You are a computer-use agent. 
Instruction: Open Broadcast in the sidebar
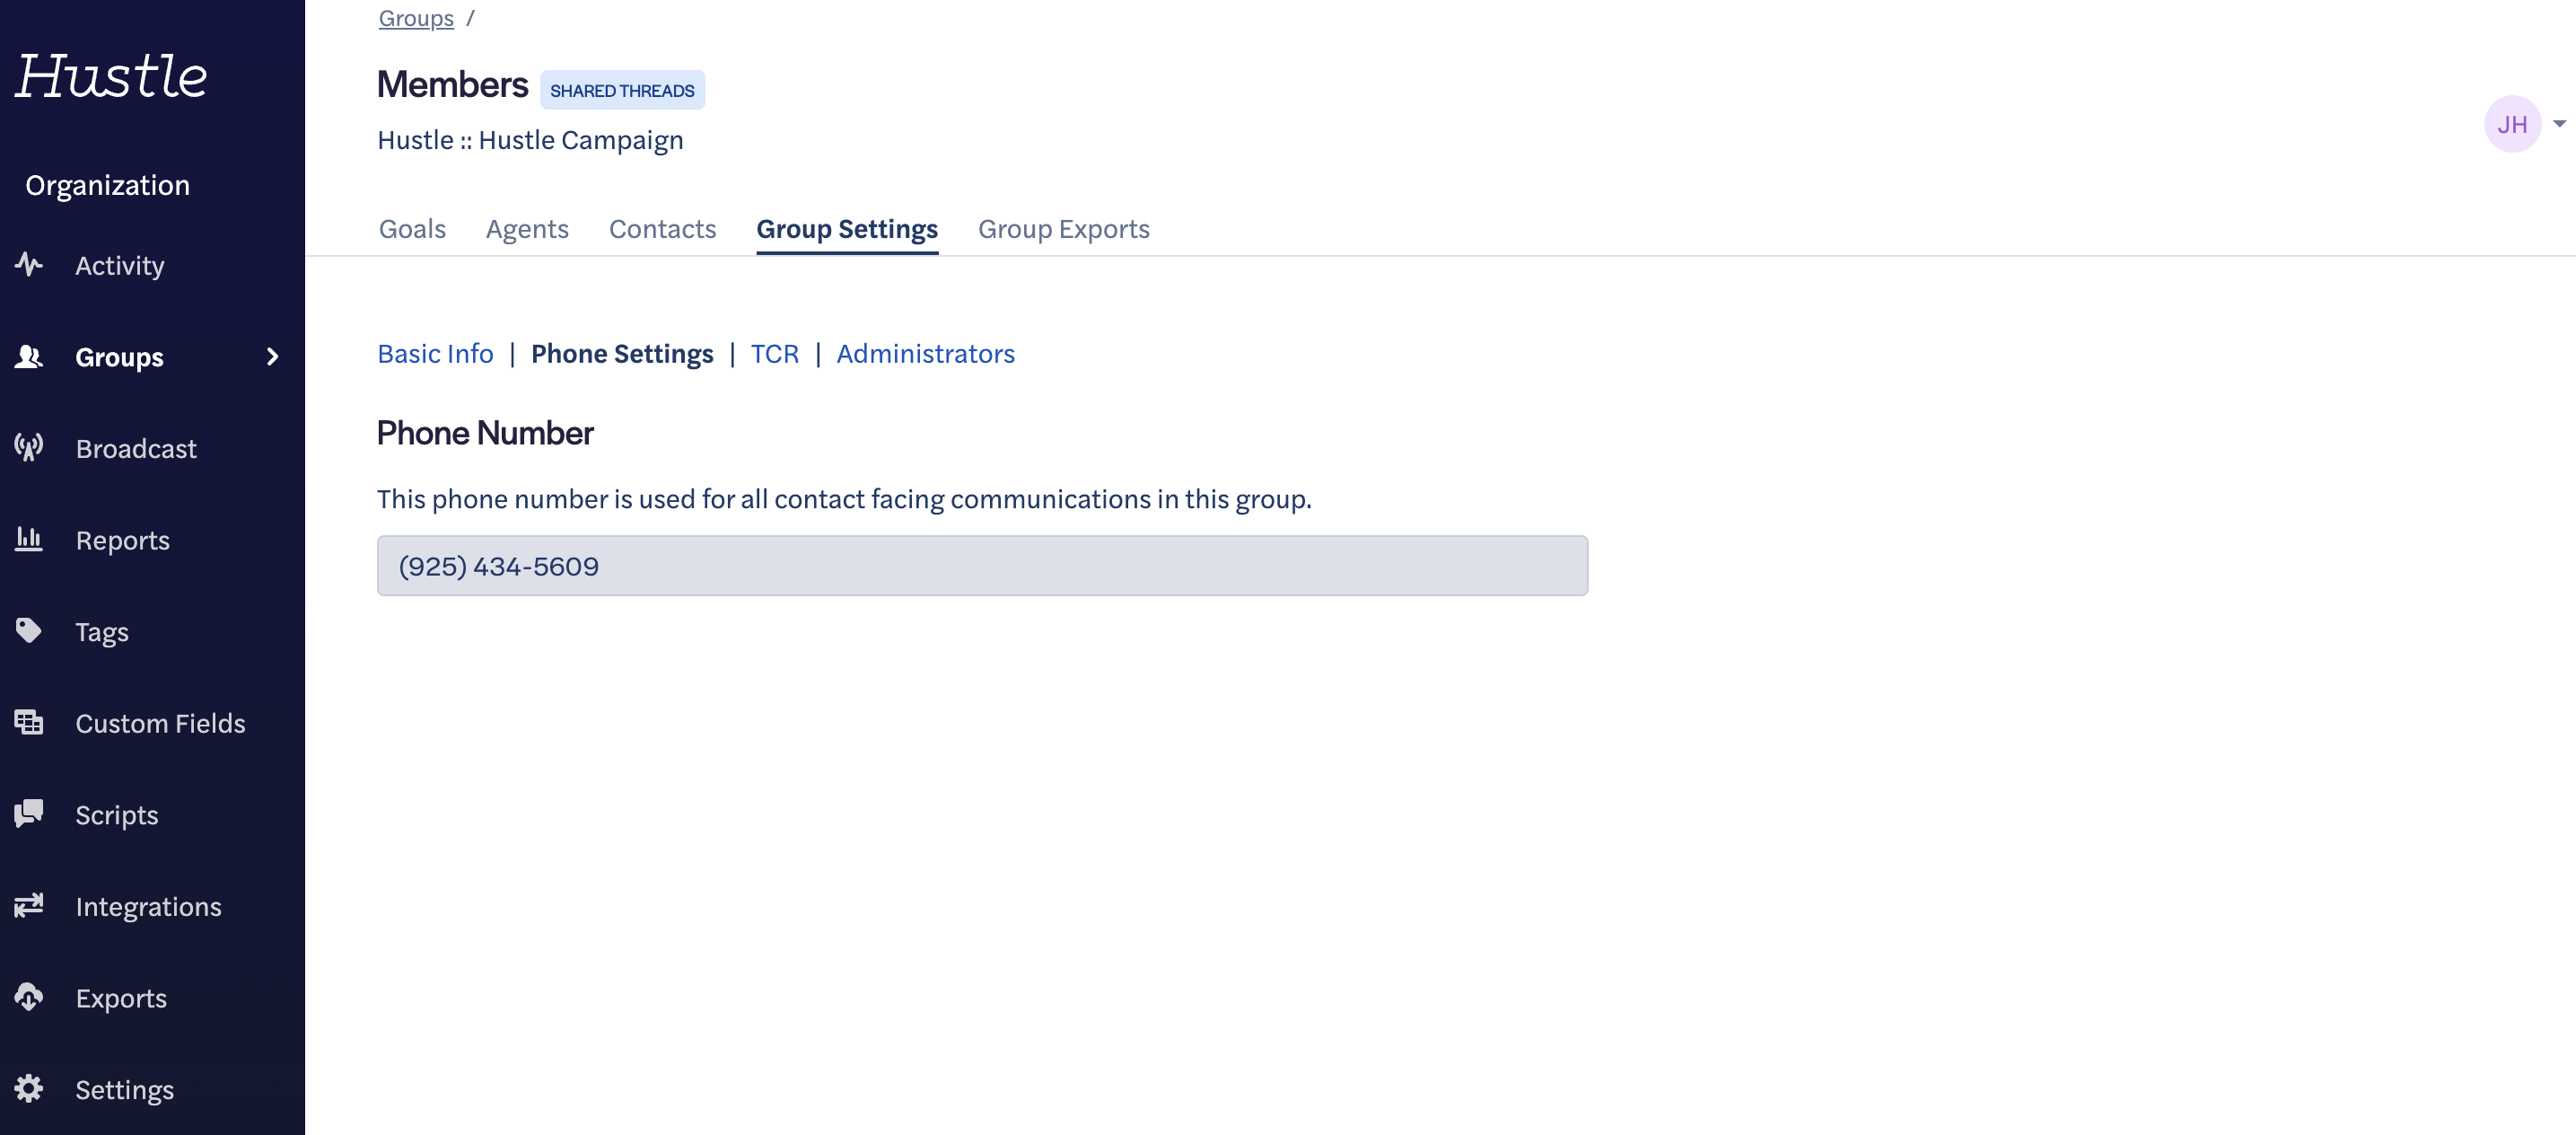click(136, 449)
